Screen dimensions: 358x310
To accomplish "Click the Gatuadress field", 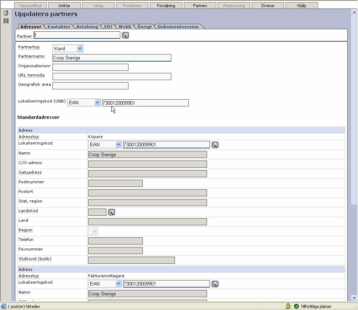I will pyautogui.click(x=147, y=174).
